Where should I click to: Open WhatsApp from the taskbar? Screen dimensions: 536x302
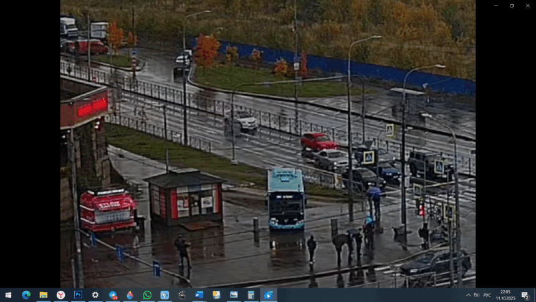coord(147,295)
